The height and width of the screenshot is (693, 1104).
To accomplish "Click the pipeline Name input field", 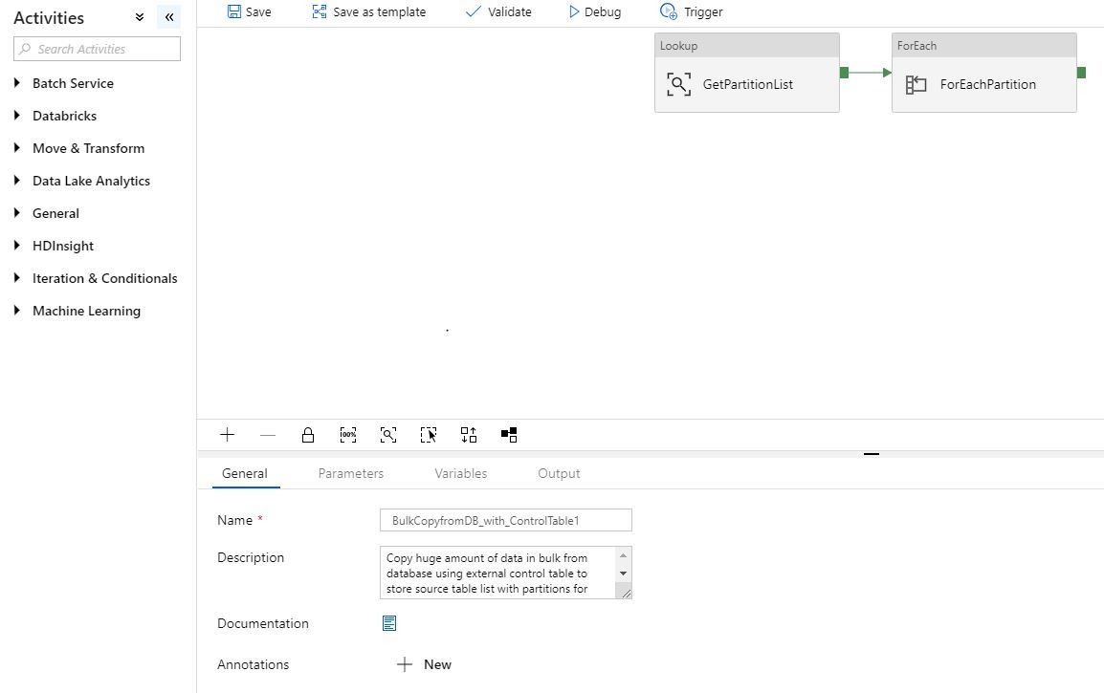I will click(x=505, y=521).
